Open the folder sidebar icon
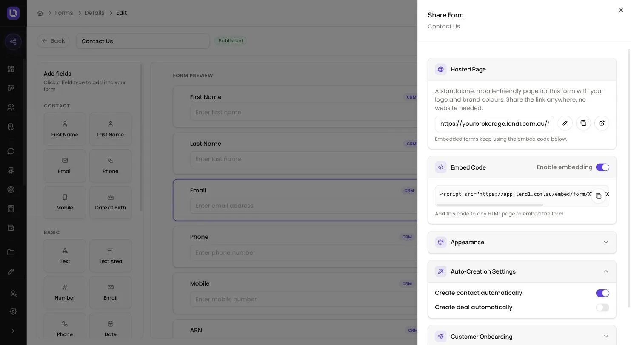631x345 pixels. point(11,252)
